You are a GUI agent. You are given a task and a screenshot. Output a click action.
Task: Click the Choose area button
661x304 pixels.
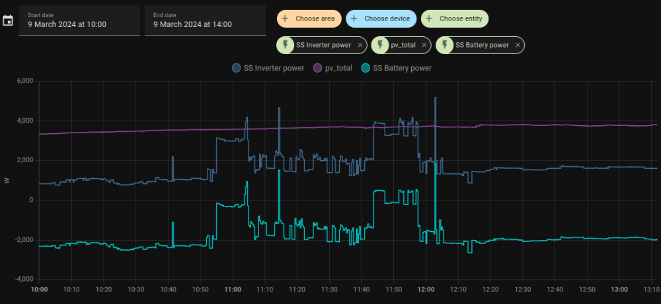point(309,18)
